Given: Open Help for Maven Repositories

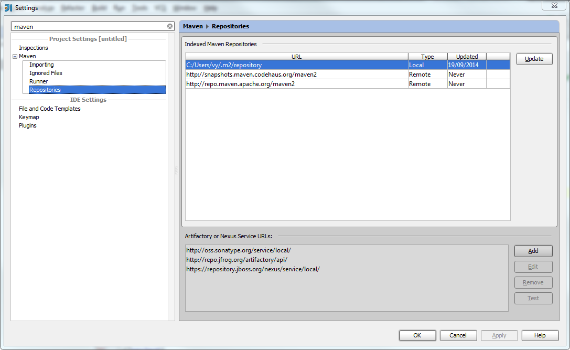Looking at the screenshot, I should [x=540, y=335].
